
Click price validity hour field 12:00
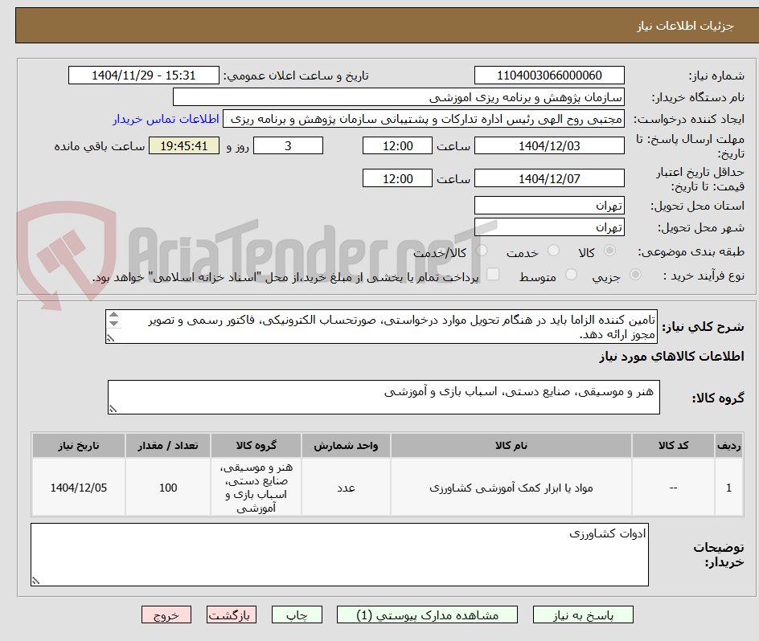397,178
